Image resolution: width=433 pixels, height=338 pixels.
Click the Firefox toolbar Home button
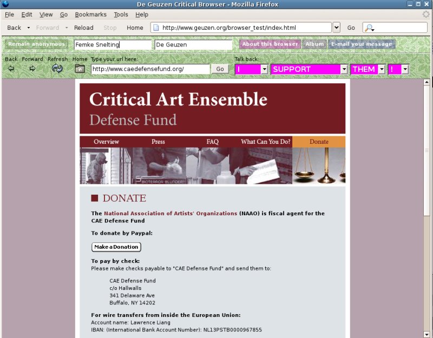tap(135, 28)
